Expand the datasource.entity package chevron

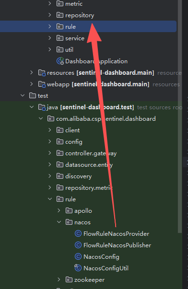[49, 164]
